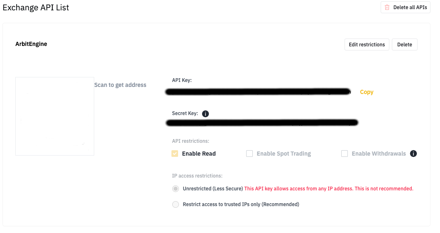Click the info icon next to Secret Key
This screenshot has height=233, width=440.
205,114
